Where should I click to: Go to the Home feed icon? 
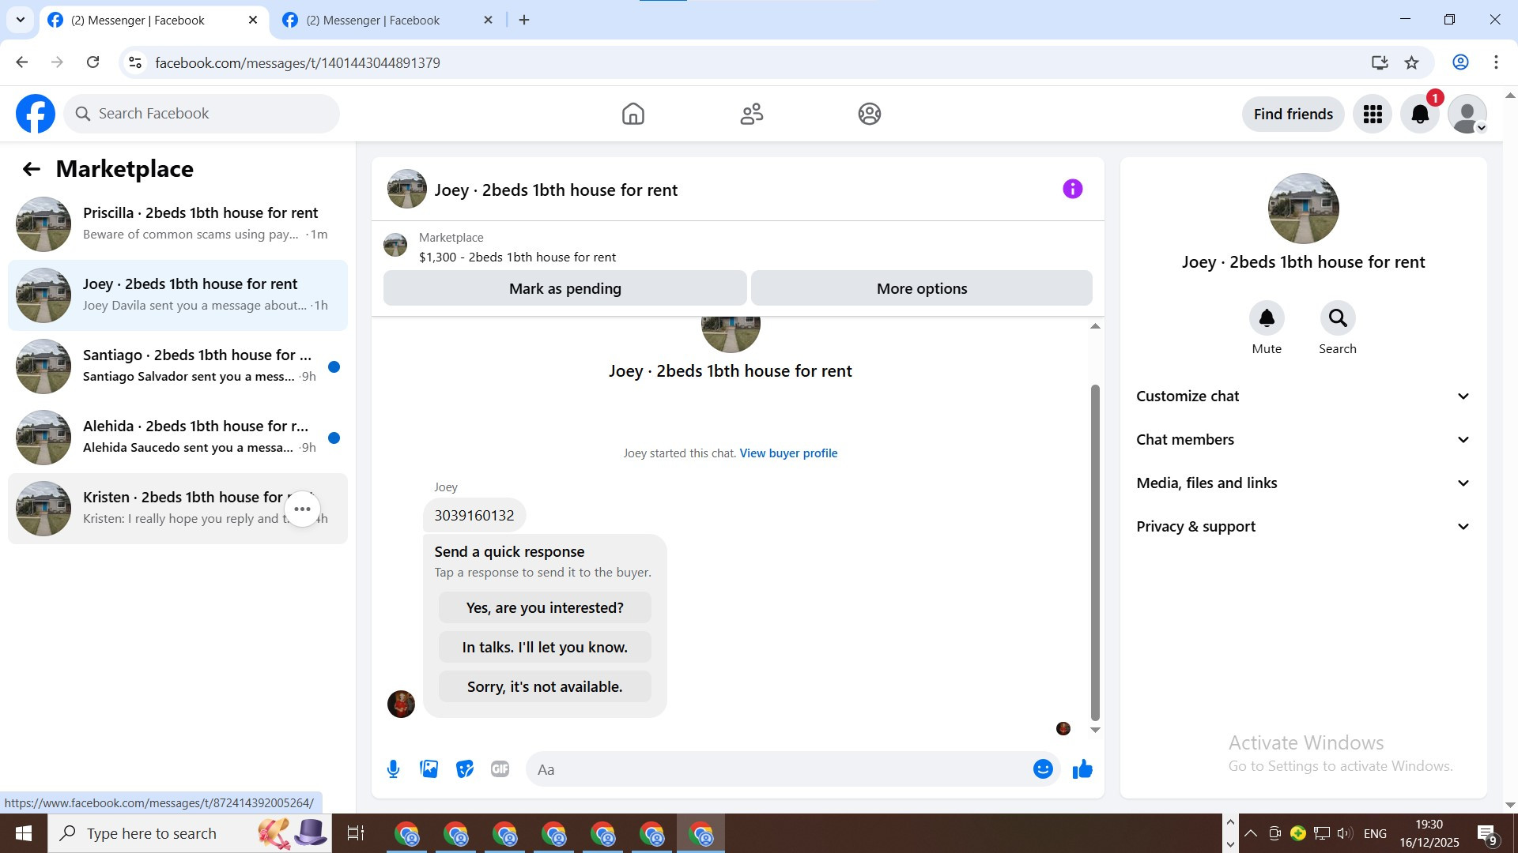633,114
